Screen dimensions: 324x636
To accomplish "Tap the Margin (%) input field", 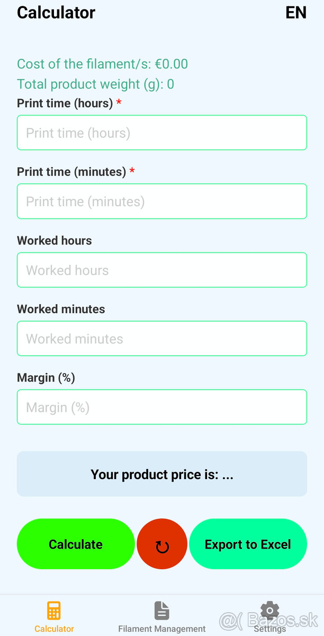I will 162,407.
